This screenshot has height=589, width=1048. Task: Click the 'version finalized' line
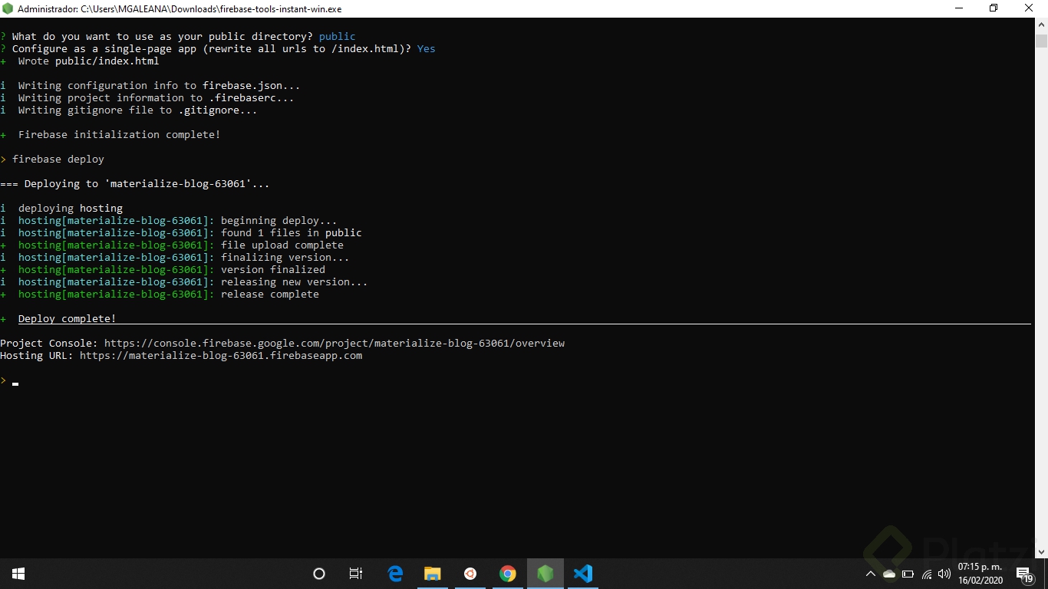click(172, 269)
